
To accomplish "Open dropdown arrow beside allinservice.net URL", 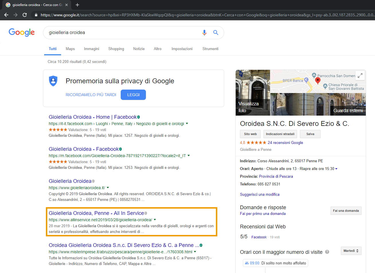I will pos(155,220).
